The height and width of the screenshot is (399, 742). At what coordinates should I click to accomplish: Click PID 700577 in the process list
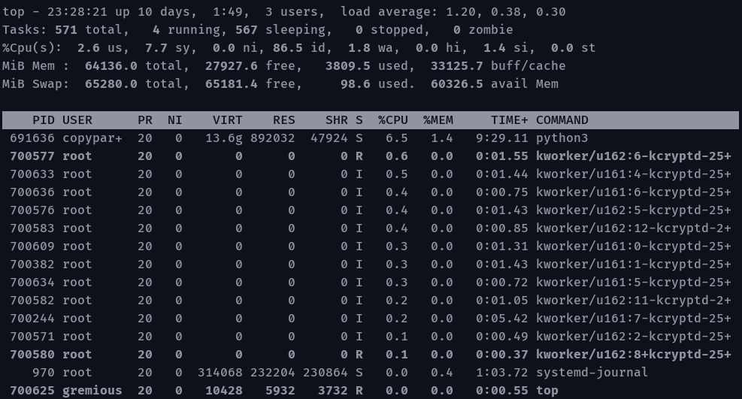tap(32, 156)
